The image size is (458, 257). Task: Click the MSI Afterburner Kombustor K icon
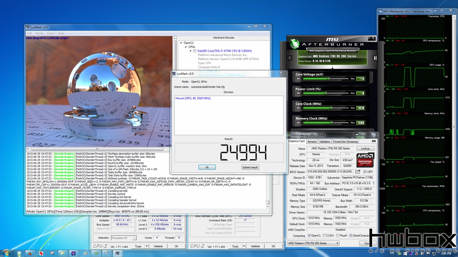click(290, 57)
